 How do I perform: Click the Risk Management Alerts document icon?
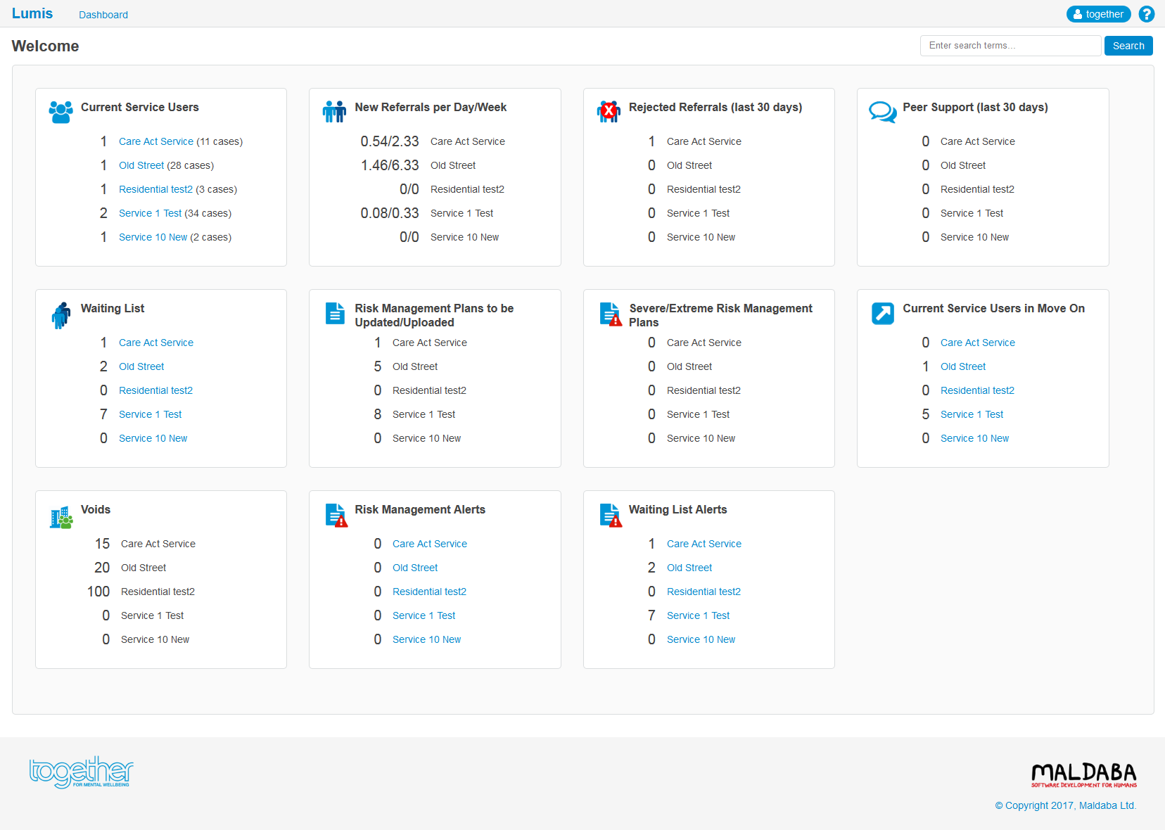click(336, 515)
